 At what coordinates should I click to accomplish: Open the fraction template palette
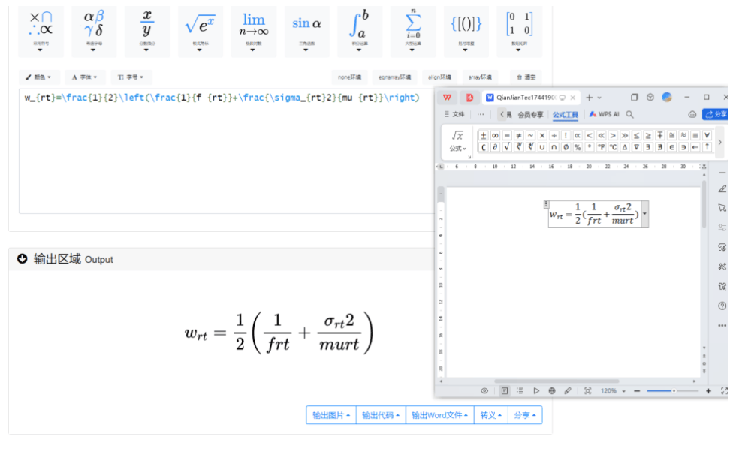147,30
